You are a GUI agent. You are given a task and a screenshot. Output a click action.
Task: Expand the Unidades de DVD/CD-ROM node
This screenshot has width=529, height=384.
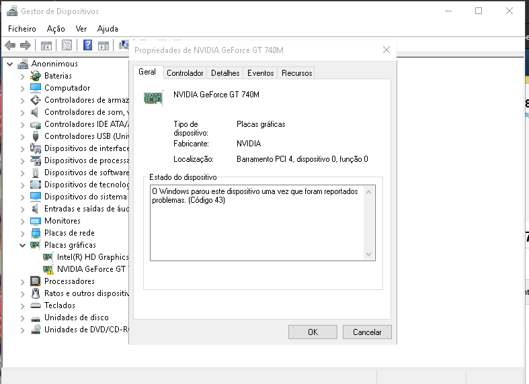click(23, 330)
